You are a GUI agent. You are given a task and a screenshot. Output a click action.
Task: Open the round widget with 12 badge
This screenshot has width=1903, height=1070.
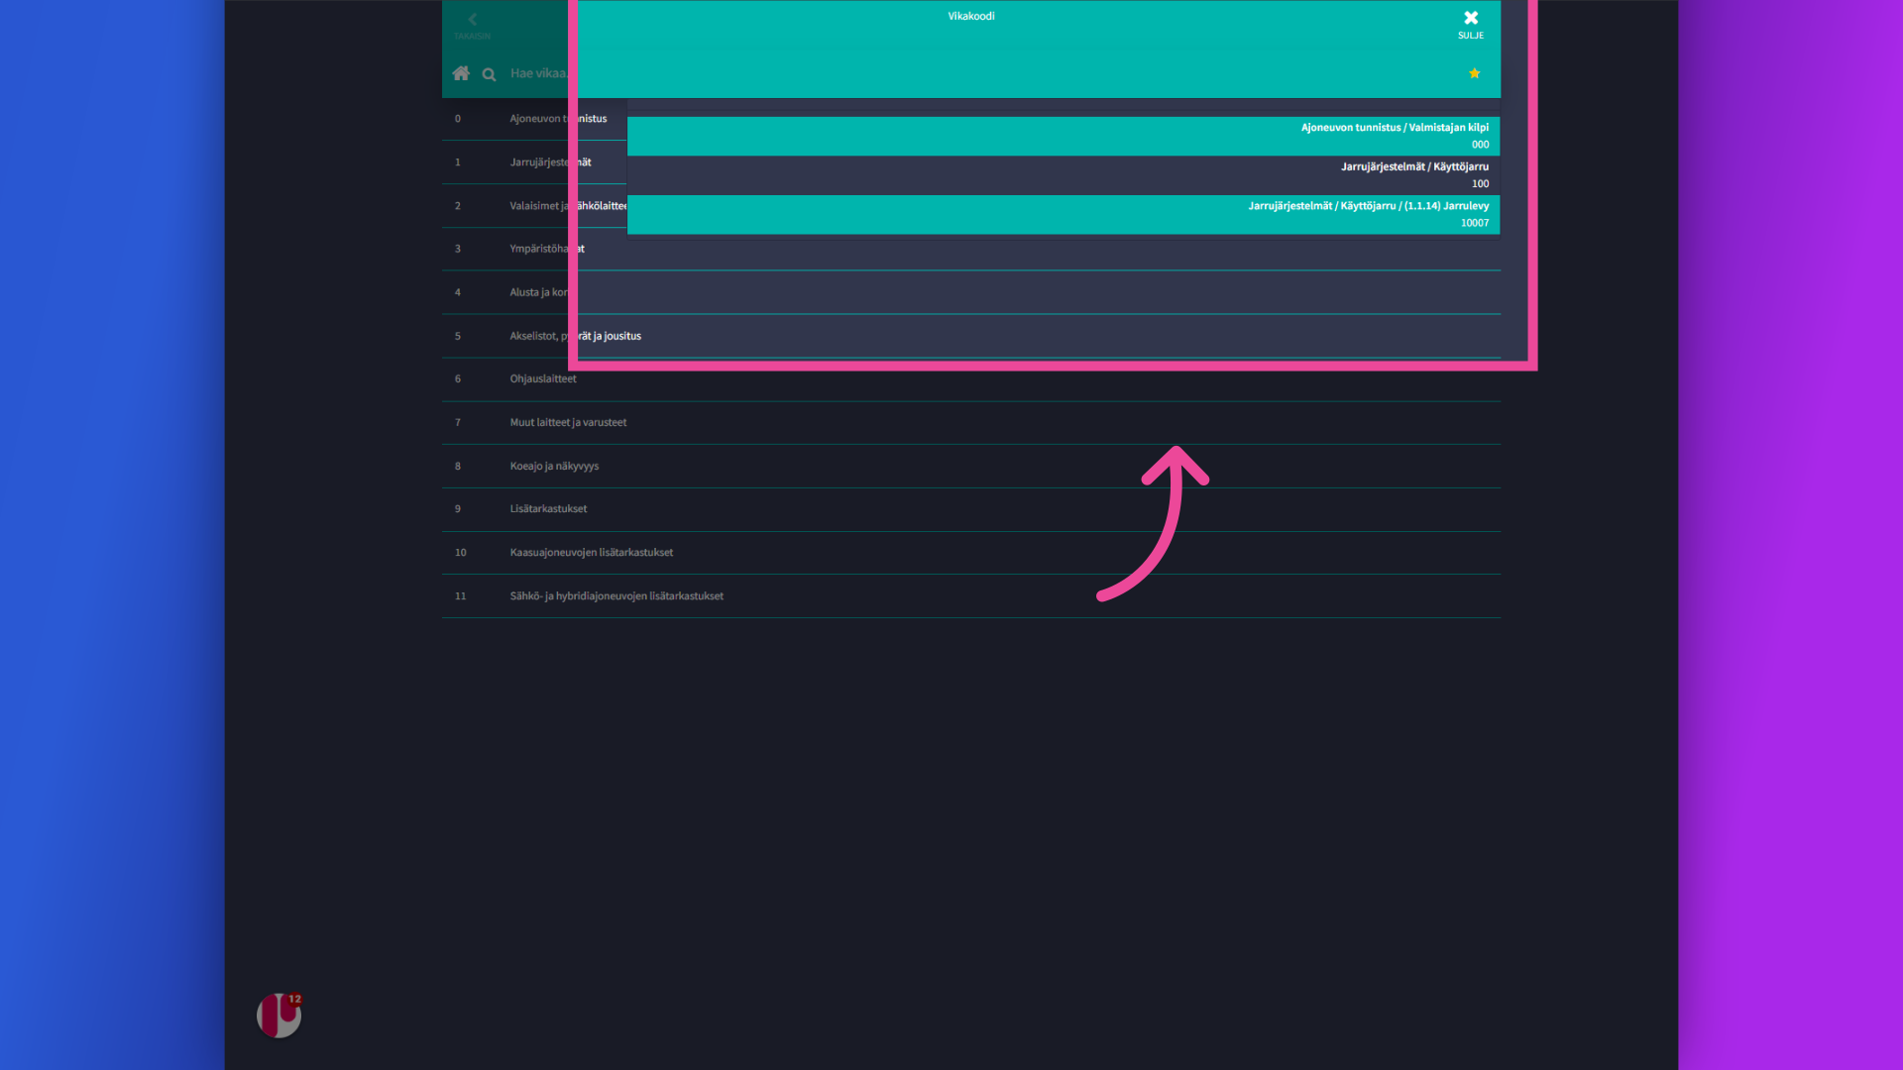[x=280, y=1016]
